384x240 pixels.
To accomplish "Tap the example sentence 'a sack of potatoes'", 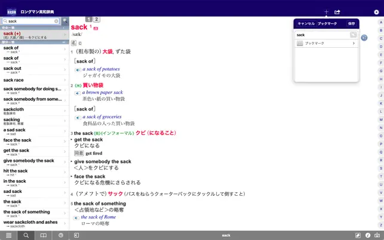I will pos(101,69).
